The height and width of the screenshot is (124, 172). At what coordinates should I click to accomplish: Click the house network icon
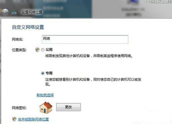pos(46,108)
